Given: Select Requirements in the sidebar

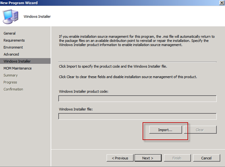Looking at the screenshot, I should (14, 40).
